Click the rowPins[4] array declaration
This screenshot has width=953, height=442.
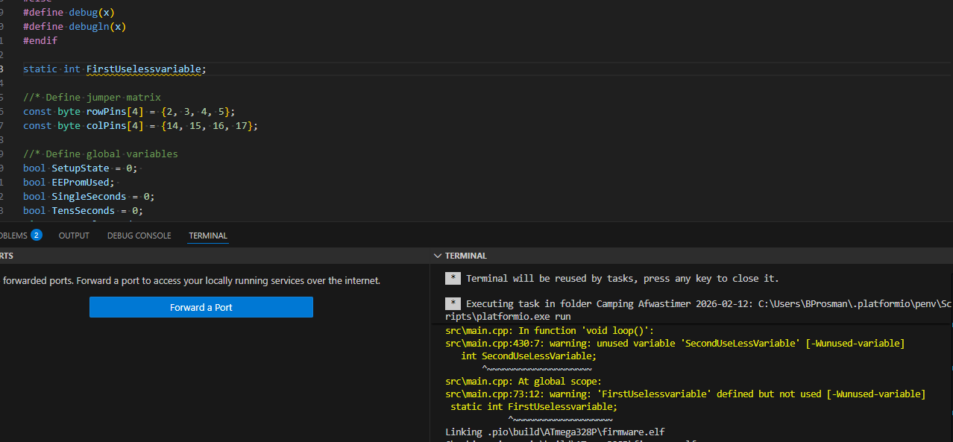pos(129,111)
